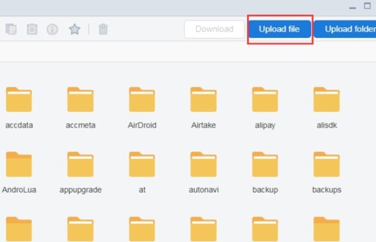Click the AirDroid folder name label

142,125
